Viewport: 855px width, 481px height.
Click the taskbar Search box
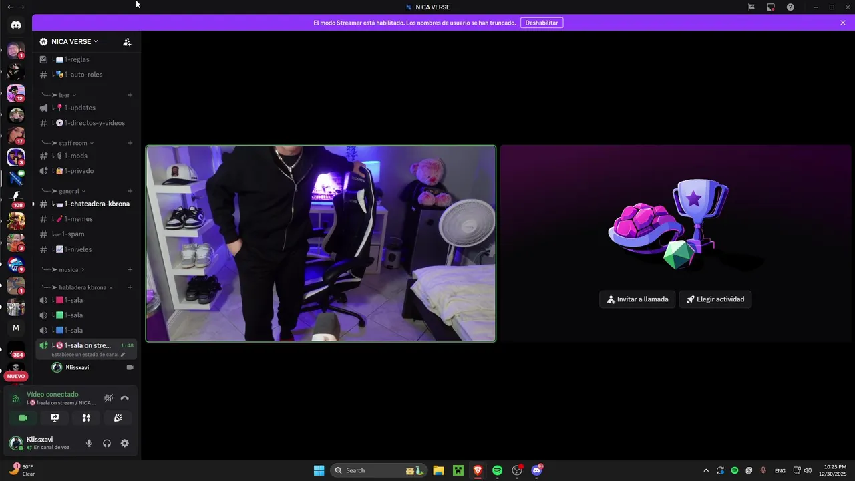point(379,470)
